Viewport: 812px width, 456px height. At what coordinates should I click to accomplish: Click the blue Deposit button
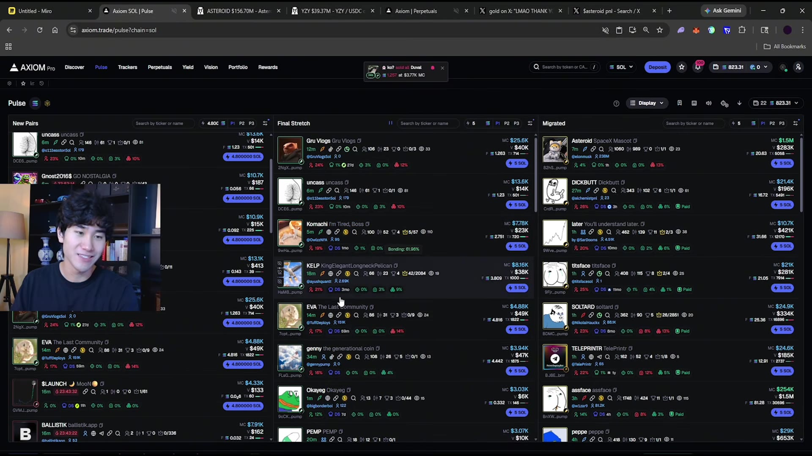(x=657, y=67)
